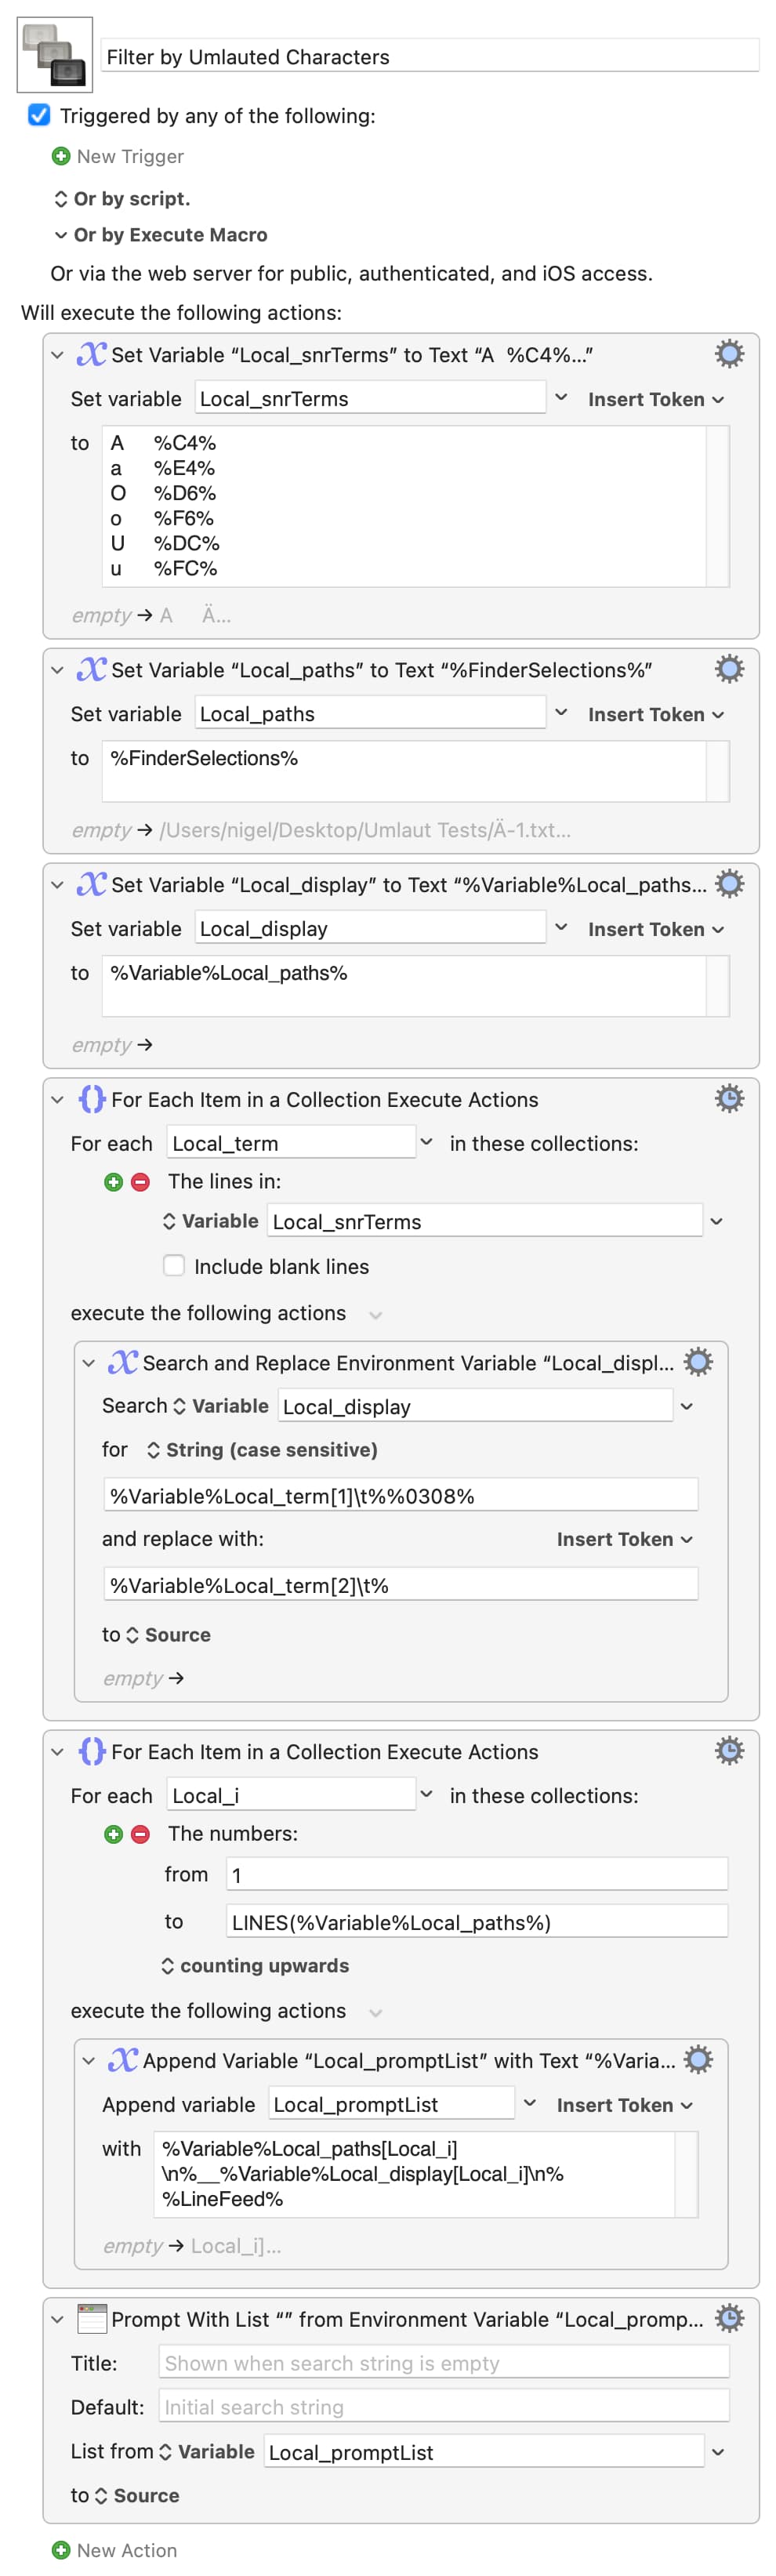Click the macro icon next to the name
The width and height of the screenshot is (776, 2576).
(54, 54)
